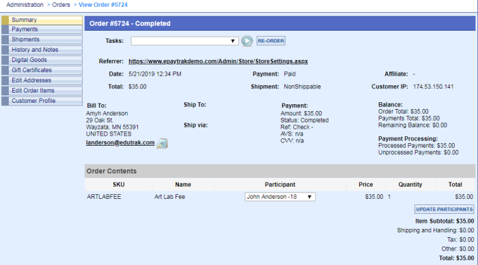
Task: Click the UPDATE PARTICIPANTS button
Action: coord(444,209)
